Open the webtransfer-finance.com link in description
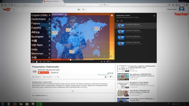This screenshot has width=189, height=106. tap(76, 87)
